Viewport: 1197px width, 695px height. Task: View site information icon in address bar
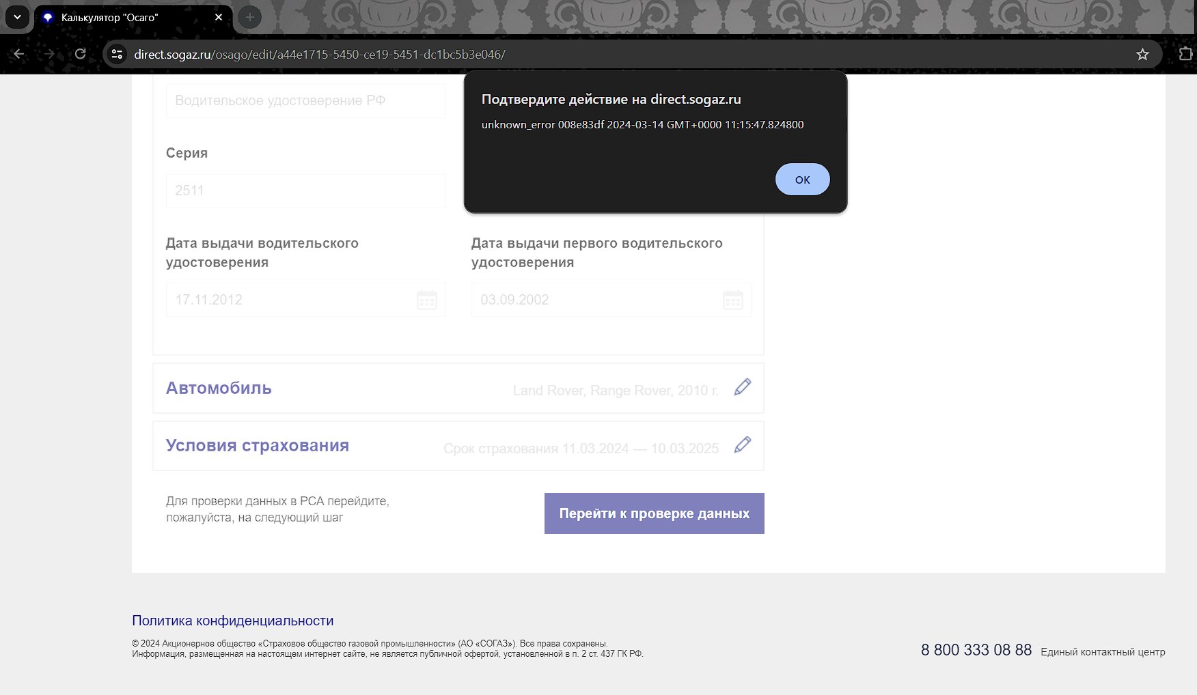pos(118,55)
